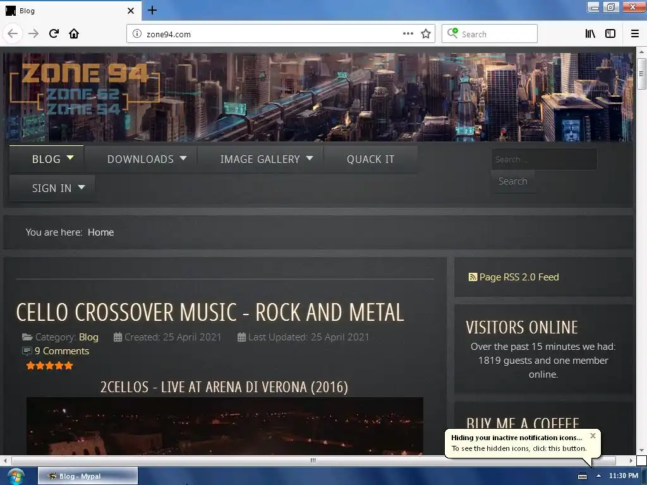Click the 'Last Updated: 25 April 2021' text
The image size is (647, 485).
[308, 337]
